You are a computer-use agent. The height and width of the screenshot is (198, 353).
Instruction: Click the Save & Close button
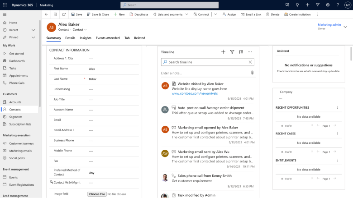click(x=98, y=14)
